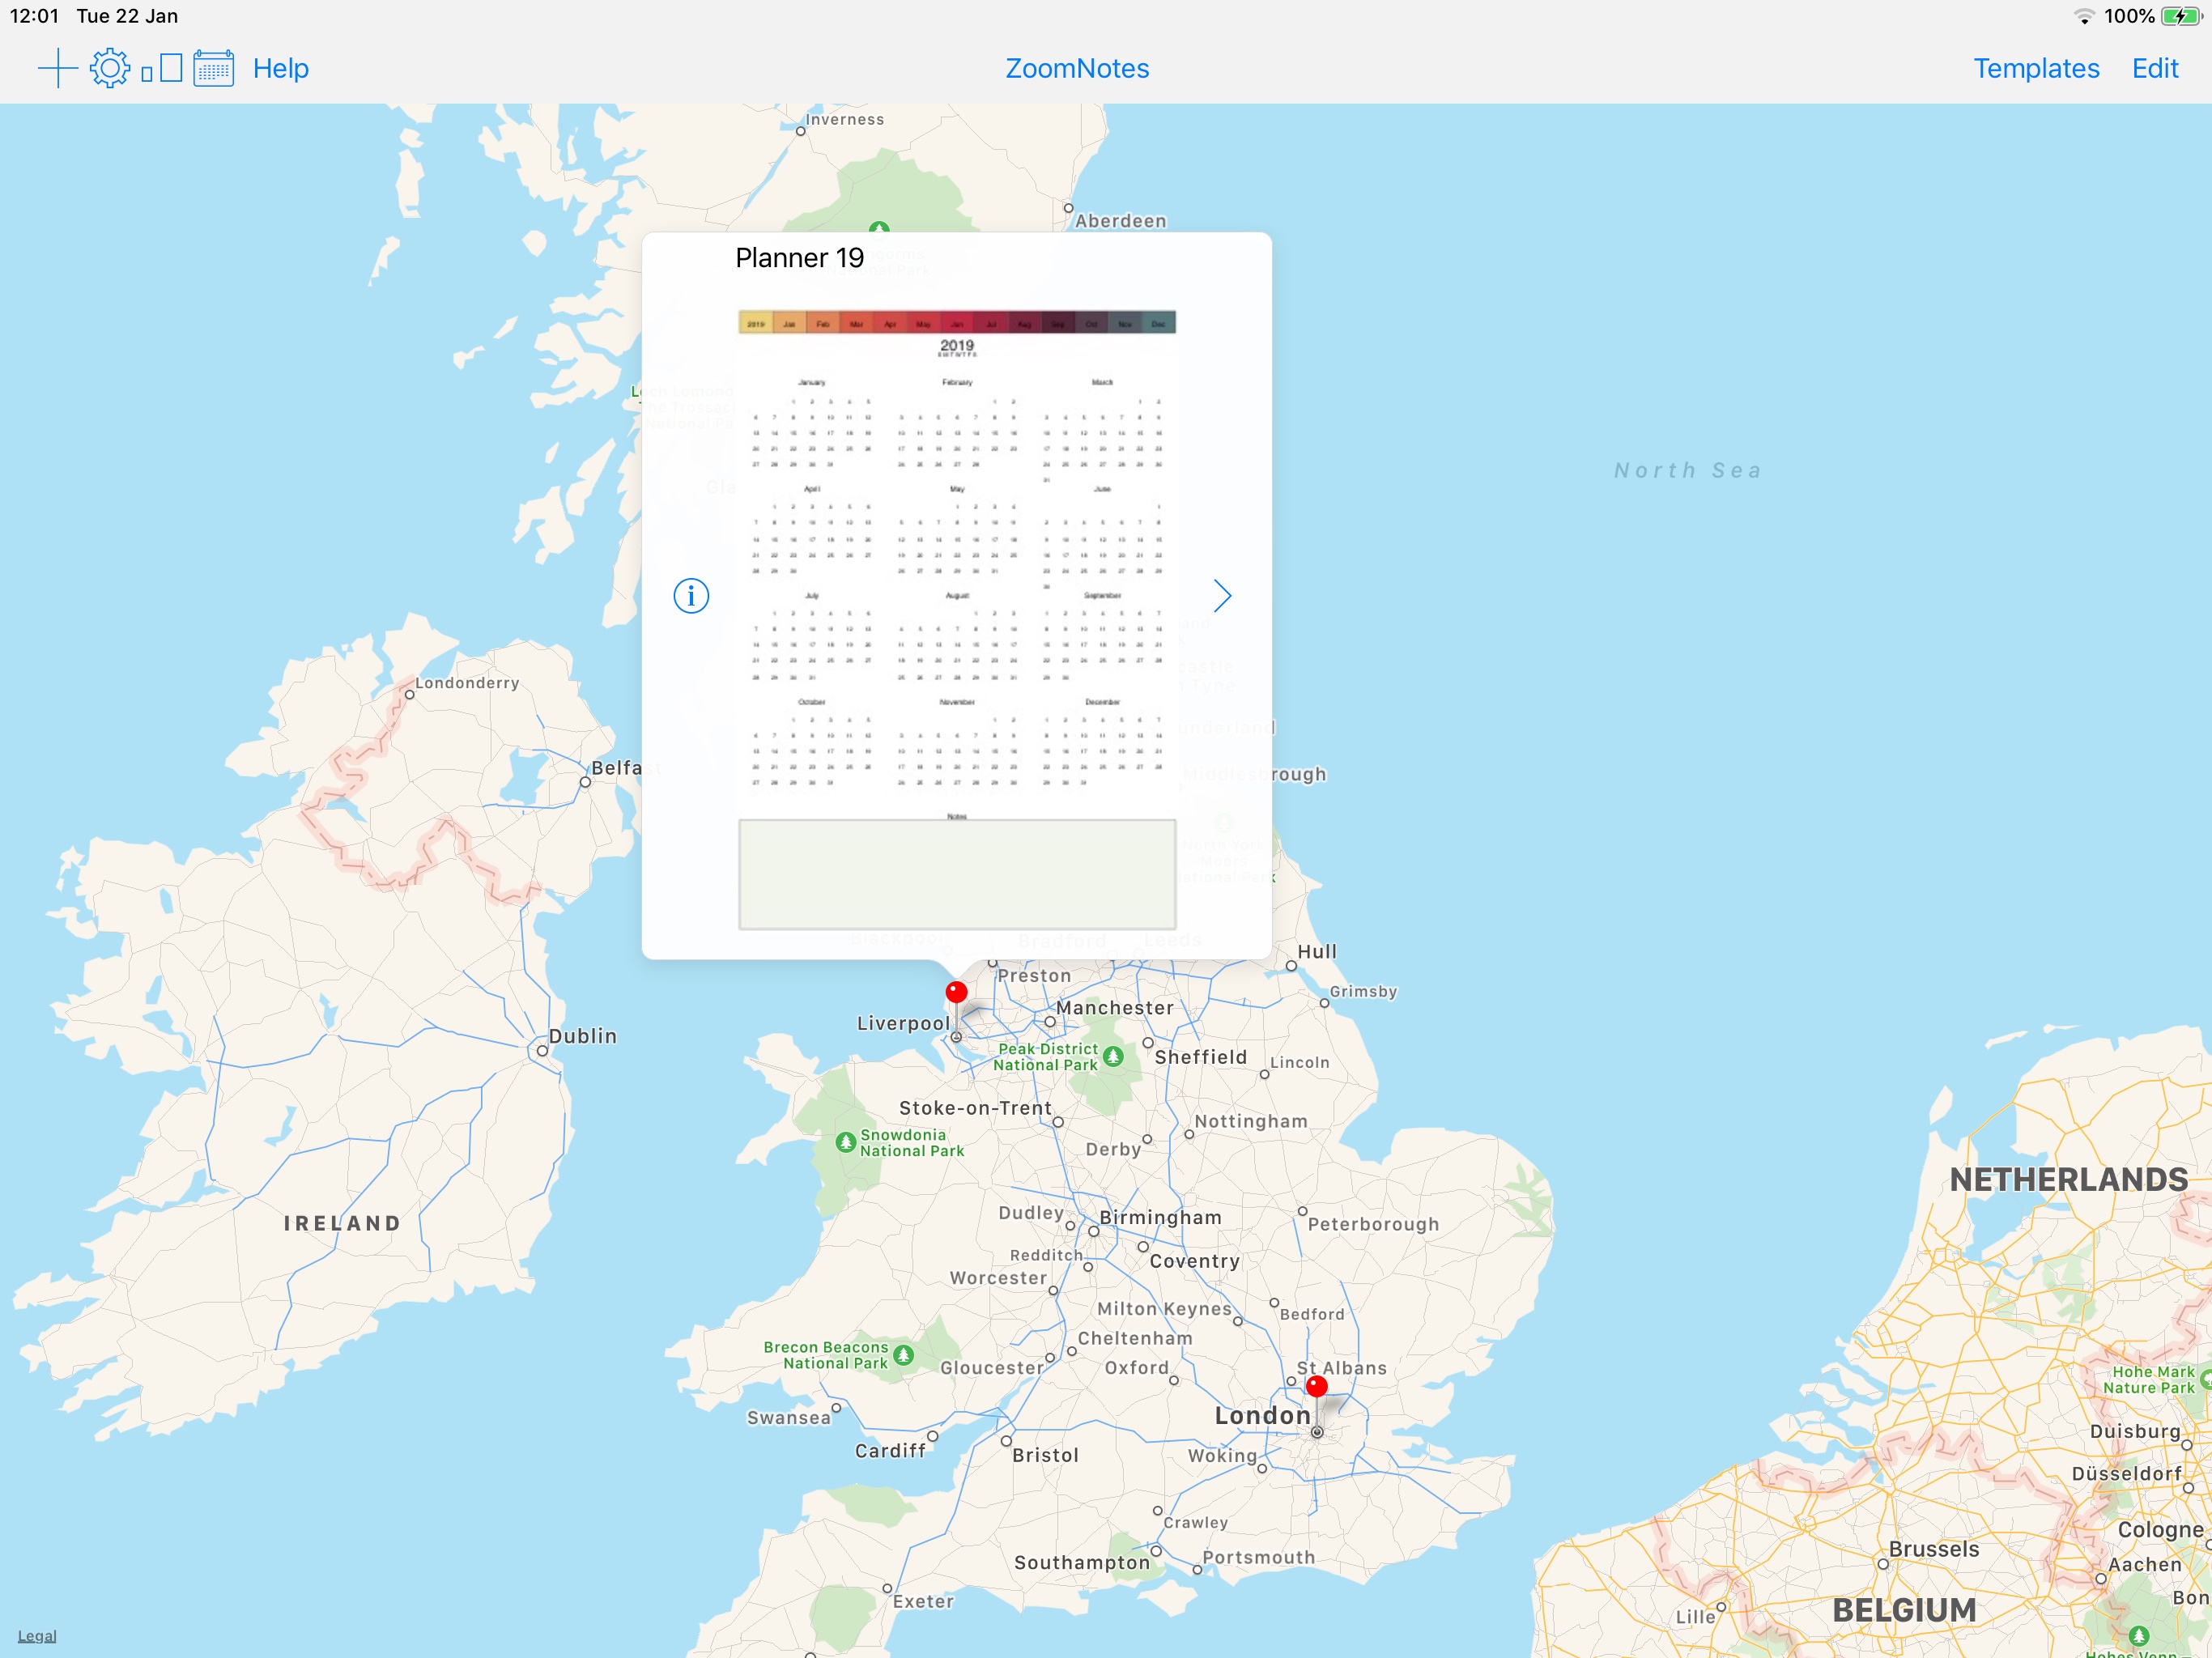Tap the Brecon Beacons National Park icon
The image size is (2212, 1658).
tap(904, 1355)
